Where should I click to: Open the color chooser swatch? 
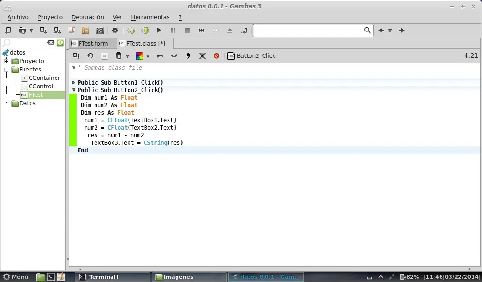pyautogui.click(x=139, y=56)
